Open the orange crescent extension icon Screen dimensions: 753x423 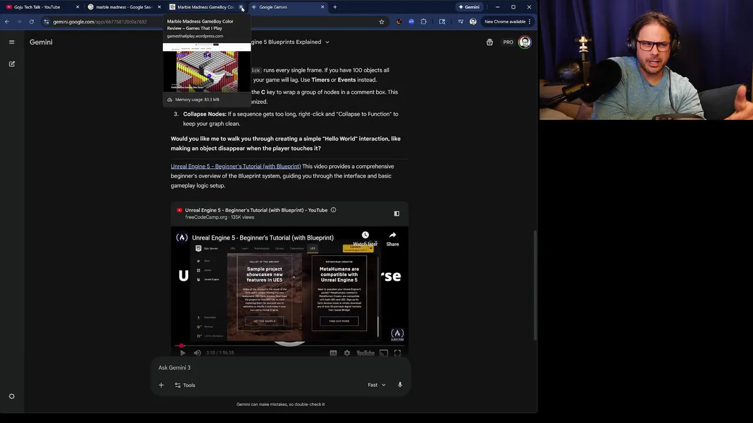pos(398,22)
